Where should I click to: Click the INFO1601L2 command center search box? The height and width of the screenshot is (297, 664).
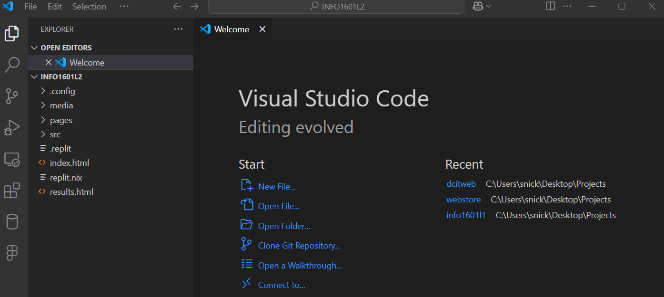336,7
